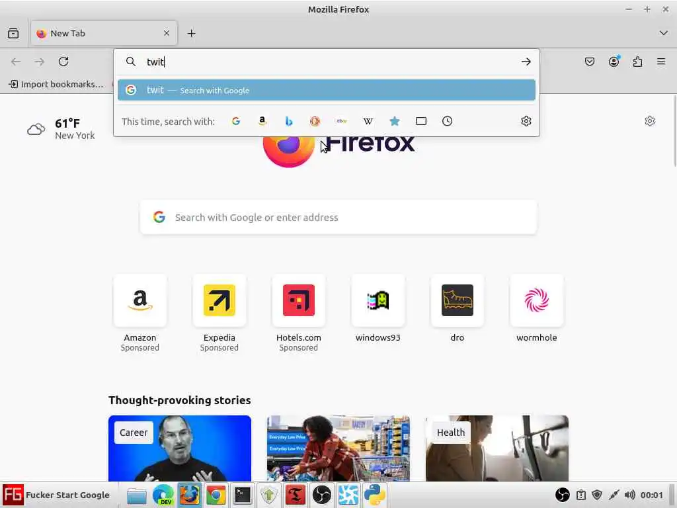Viewport: 677px width, 508px height.
Task: Search bookmarks using the star icon
Action: click(394, 122)
